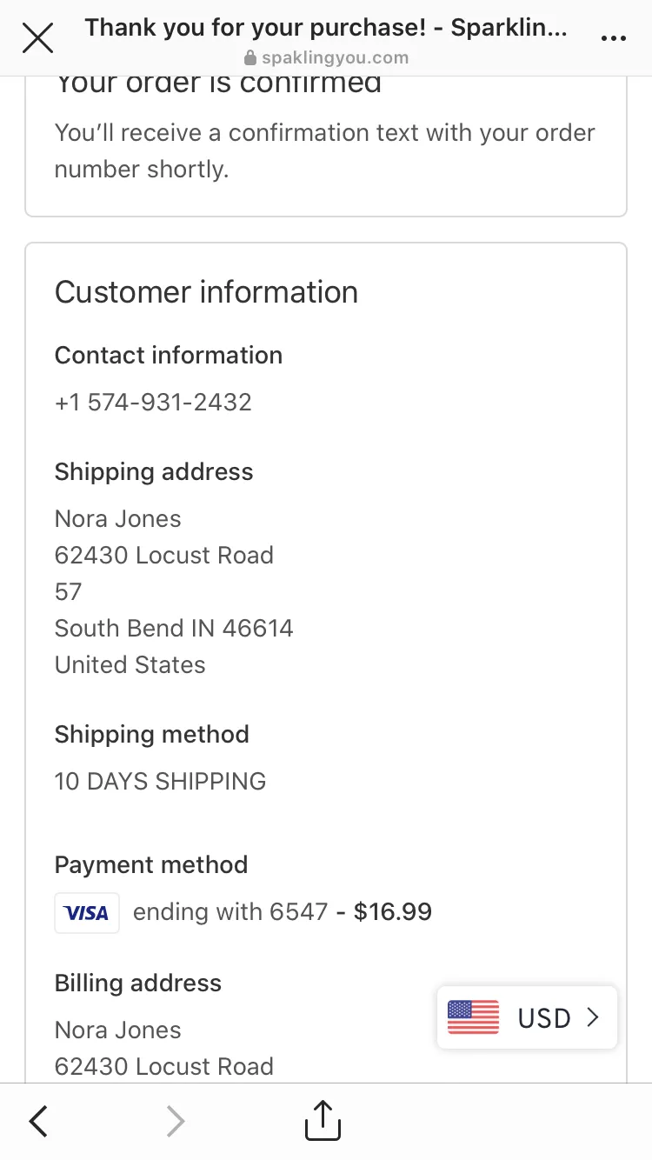Tap the Customer information heading
652x1160 pixels.
point(206,292)
